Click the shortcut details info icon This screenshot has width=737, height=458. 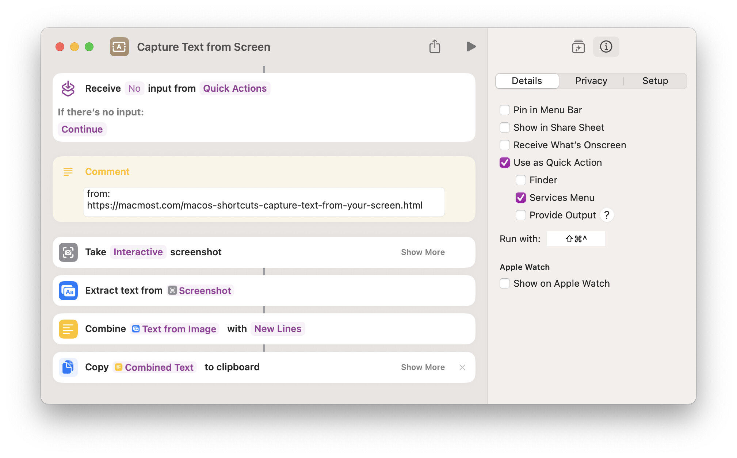(606, 46)
